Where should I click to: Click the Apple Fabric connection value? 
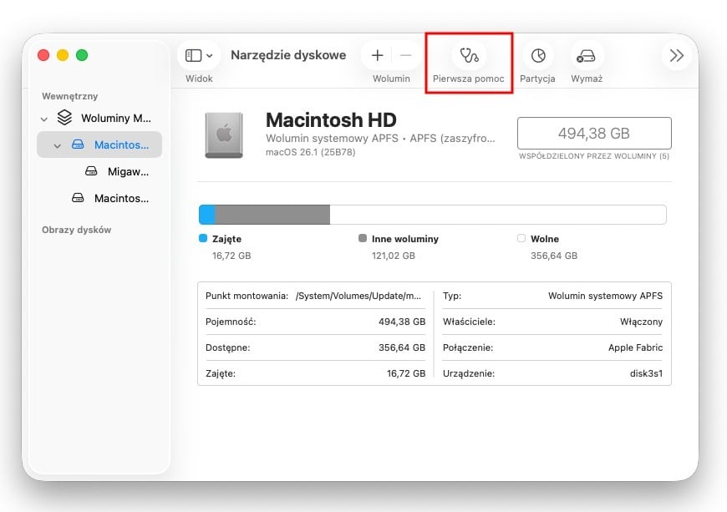pyautogui.click(x=636, y=347)
